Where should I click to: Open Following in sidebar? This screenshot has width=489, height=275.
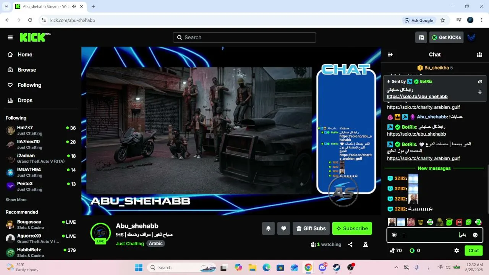[40, 85]
